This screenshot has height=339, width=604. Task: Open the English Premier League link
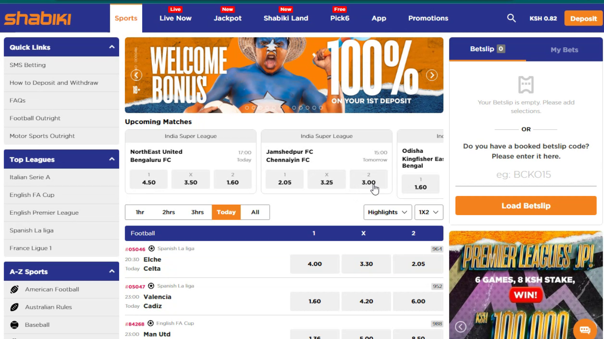click(x=44, y=213)
